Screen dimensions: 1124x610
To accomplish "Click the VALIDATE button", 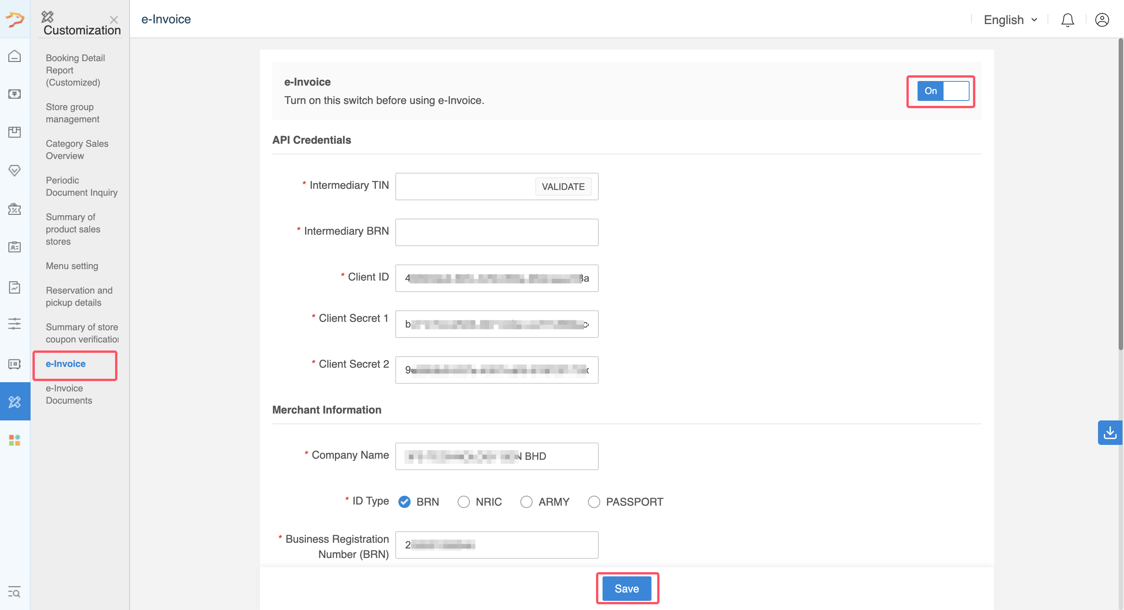I will click(x=563, y=186).
